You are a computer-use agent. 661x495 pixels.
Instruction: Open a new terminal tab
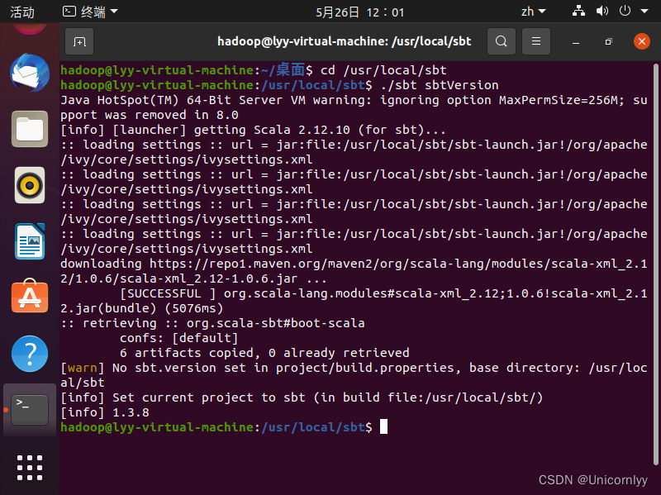click(79, 42)
